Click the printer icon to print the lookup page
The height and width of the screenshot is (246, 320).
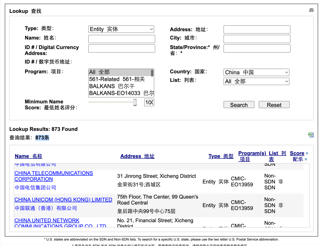click(311, 10)
